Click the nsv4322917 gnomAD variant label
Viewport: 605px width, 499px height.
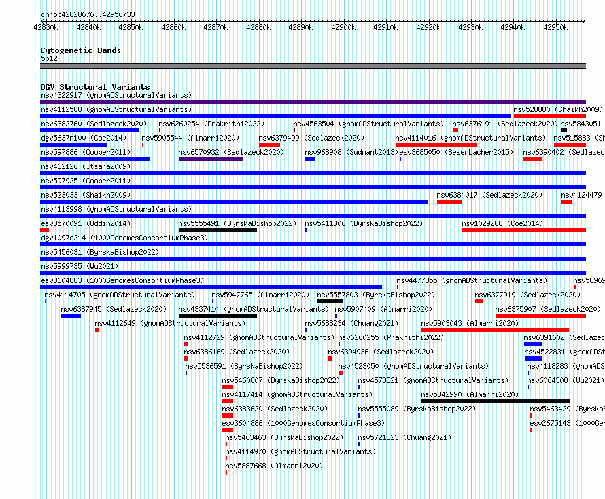point(116,95)
